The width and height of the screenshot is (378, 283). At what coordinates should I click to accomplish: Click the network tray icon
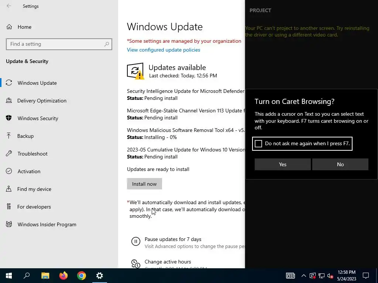coord(322,276)
